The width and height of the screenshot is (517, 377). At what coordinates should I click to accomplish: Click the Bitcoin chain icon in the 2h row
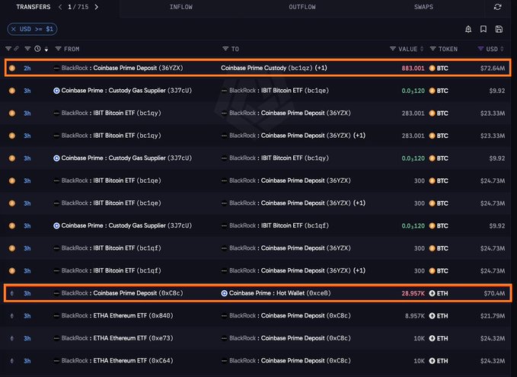pyautogui.click(x=12, y=69)
